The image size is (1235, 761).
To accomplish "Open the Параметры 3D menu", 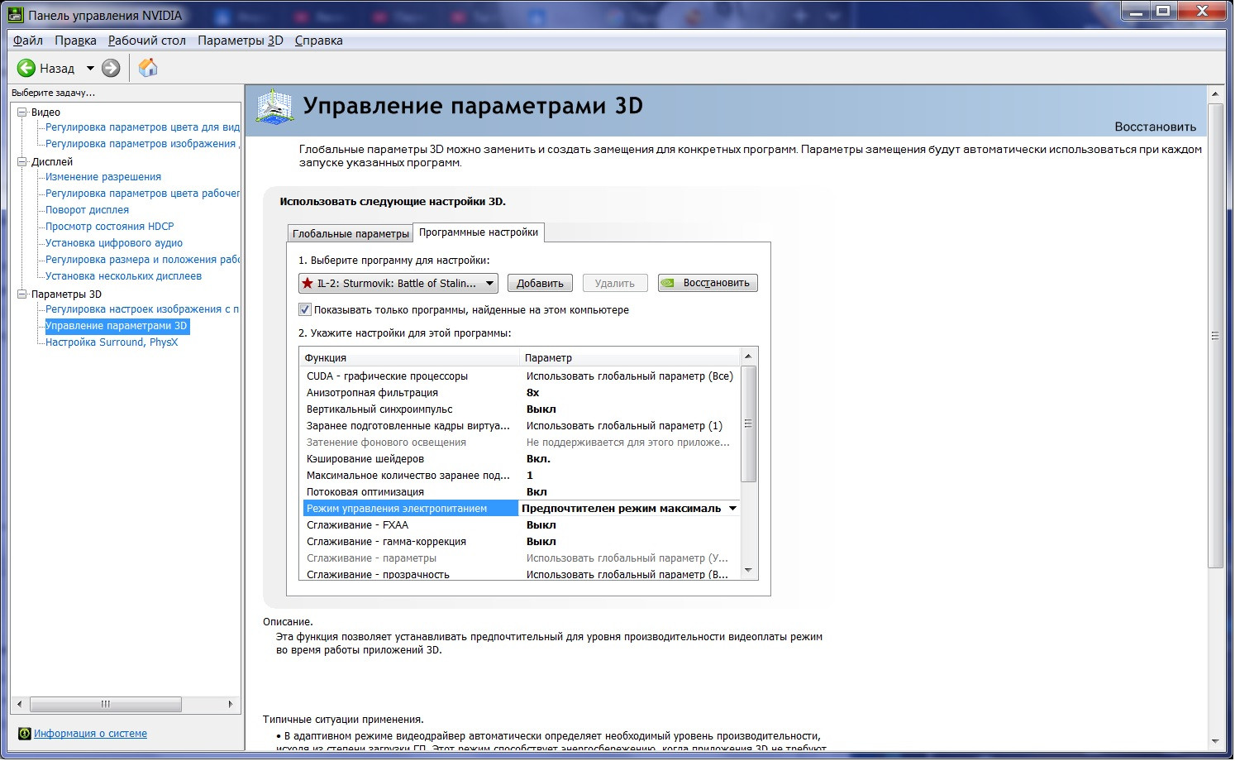I will [x=241, y=41].
